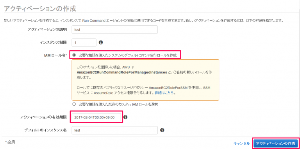Select the default command execution role radio button
This screenshot has width=300, height=149.
[74, 55]
